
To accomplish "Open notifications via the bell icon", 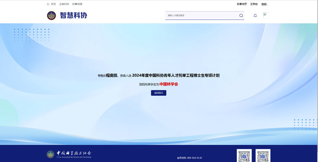I will (255, 16).
